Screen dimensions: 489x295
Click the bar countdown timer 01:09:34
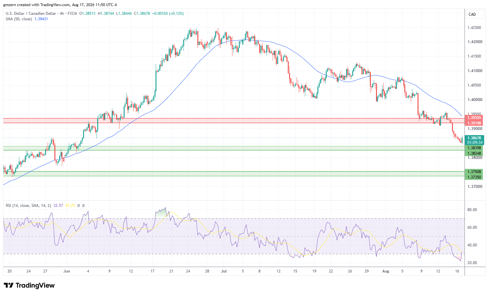474,143
